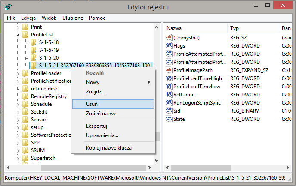Viewport: 296px width, 186px height.
Task: Click the S-1-5-18 folder icon
Action: (33, 42)
